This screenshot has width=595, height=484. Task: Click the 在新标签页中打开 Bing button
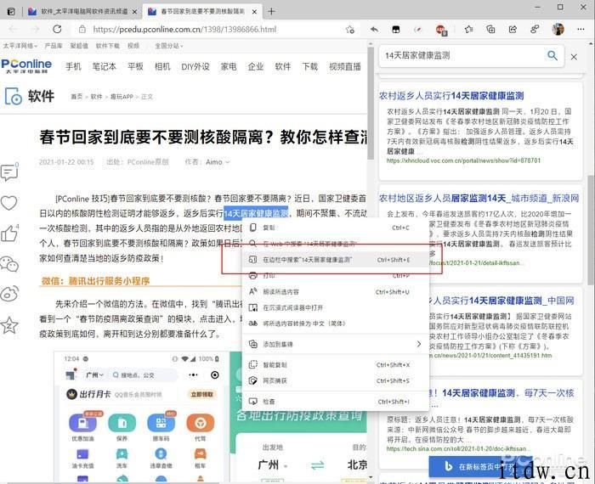[x=480, y=466]
